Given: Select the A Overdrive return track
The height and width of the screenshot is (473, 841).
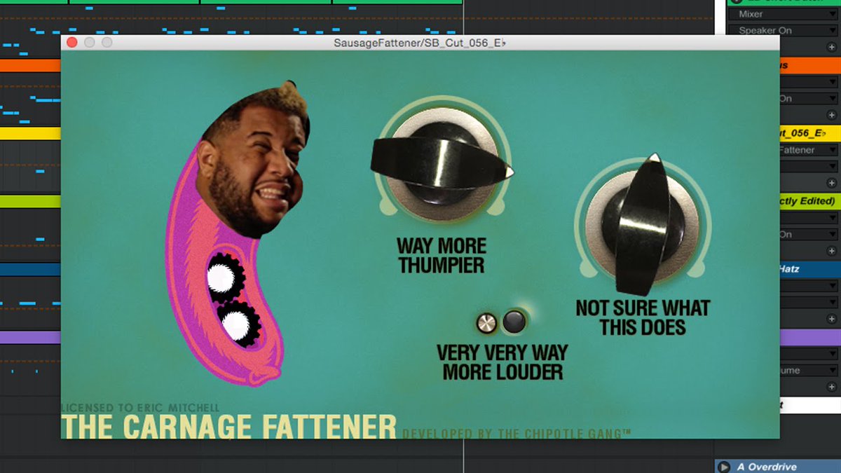Looking at the screenshot, I should (x=778, y=467).
